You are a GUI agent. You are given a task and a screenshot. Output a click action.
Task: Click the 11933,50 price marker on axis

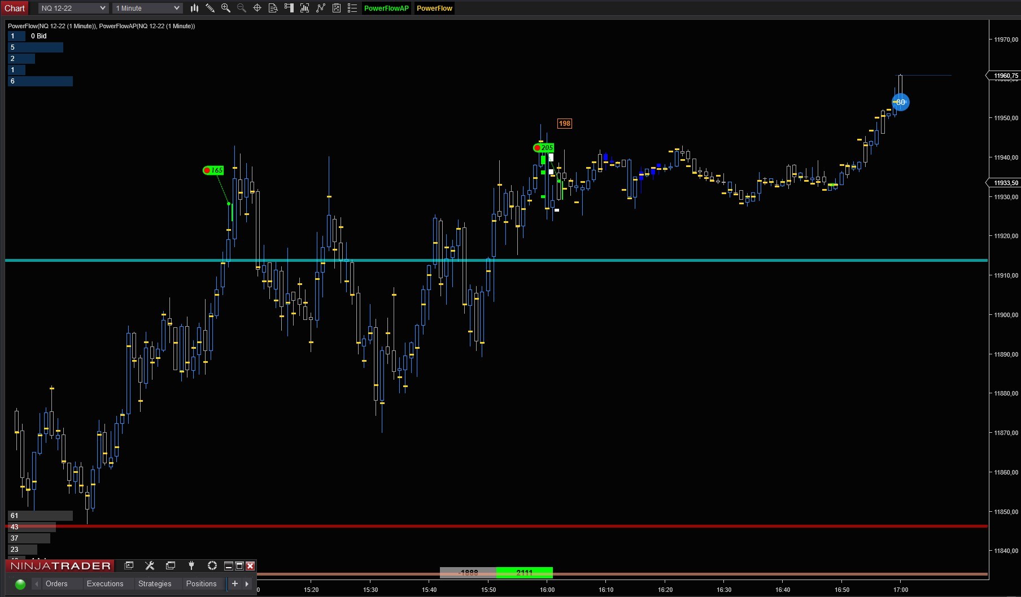pos(1004,183)
